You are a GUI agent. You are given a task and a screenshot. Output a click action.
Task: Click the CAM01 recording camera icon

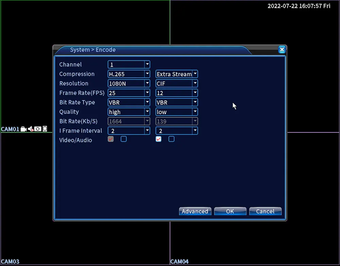[x=23, y=129]
